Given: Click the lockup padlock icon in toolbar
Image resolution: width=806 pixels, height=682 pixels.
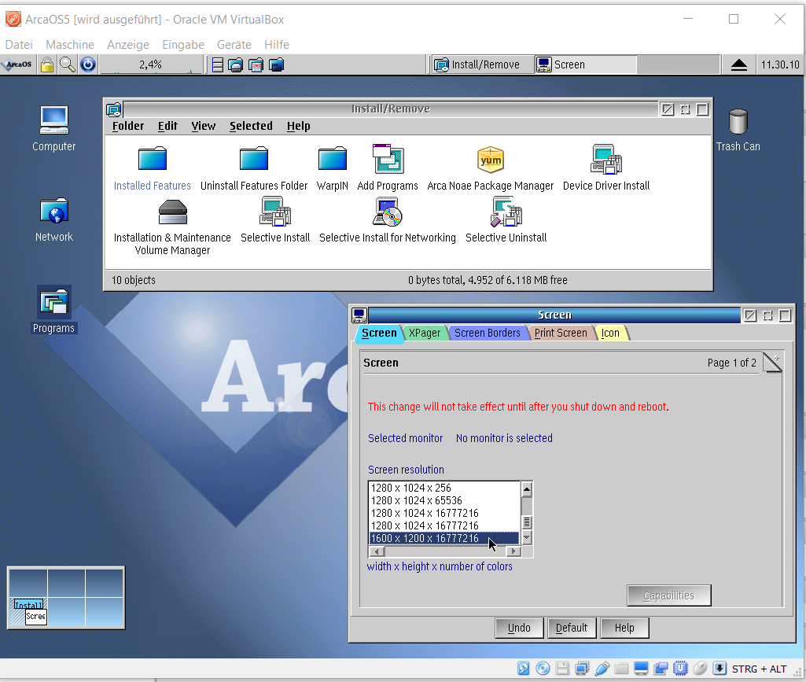Looking at the screenshot, I should [46, 65].
